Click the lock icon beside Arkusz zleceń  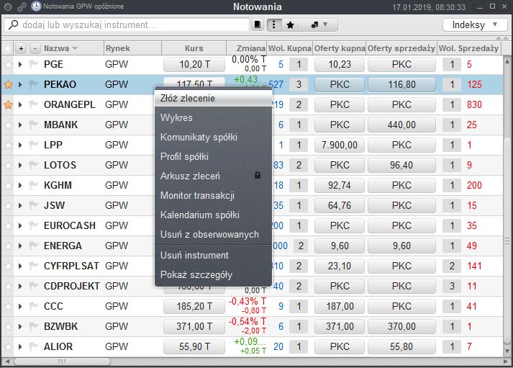(258, 175)
